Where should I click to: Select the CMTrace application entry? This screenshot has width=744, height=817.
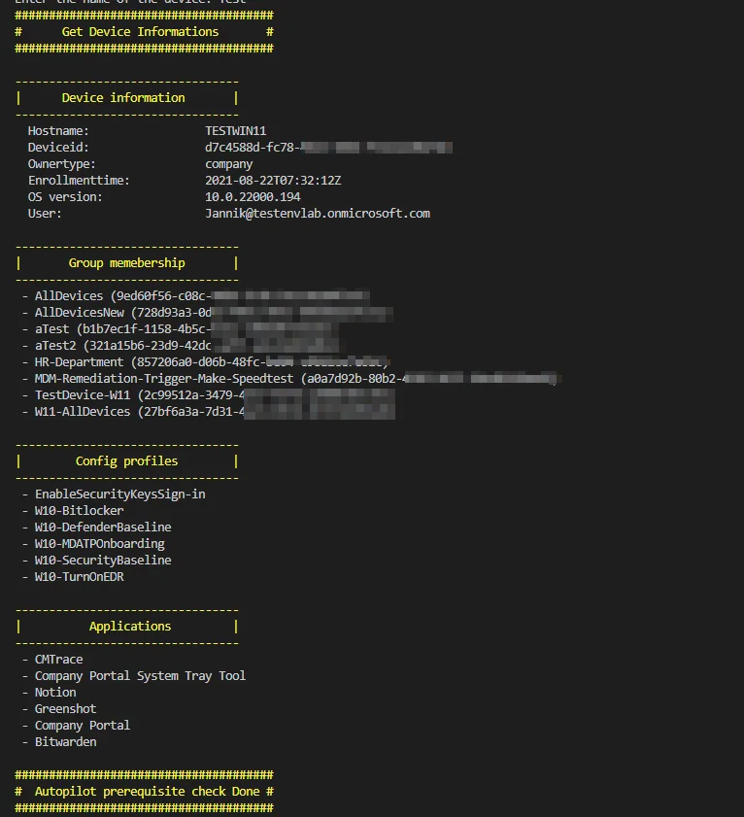52,659
